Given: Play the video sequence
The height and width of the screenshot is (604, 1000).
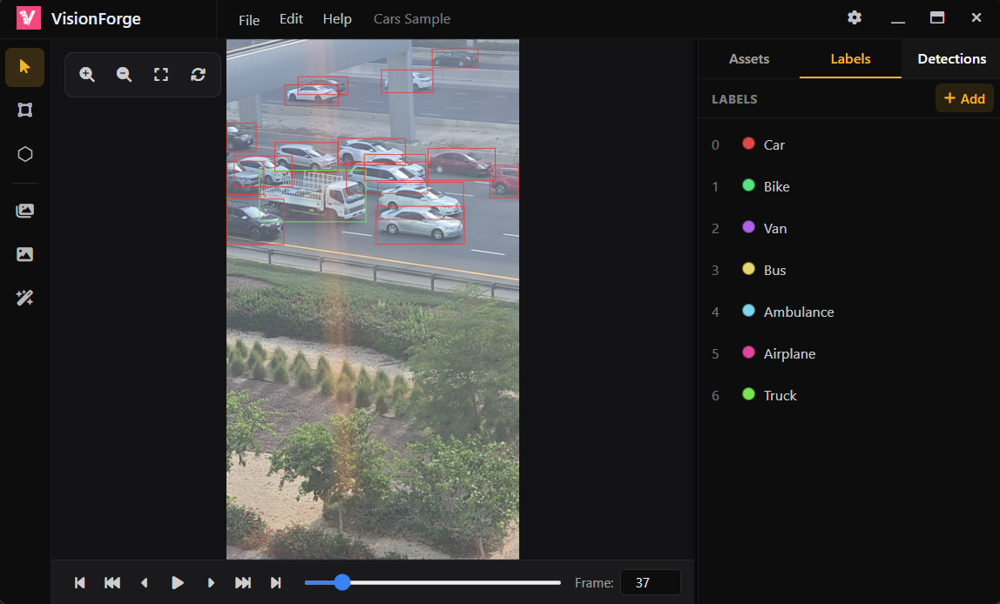Looking at the screenshot, I should 178,582.
